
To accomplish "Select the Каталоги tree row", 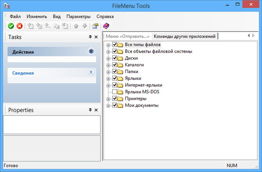I will (x=134, y=65).
